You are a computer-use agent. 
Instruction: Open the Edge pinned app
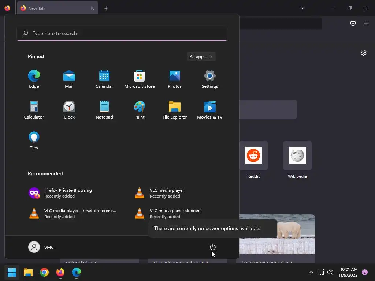click(x=34, y=79)
